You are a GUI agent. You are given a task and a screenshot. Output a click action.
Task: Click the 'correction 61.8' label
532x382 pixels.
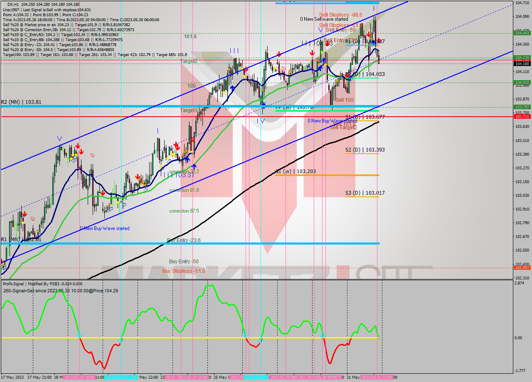(184, 190)
